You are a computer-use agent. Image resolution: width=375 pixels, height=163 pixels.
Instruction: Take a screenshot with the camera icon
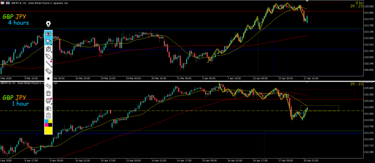48,108
